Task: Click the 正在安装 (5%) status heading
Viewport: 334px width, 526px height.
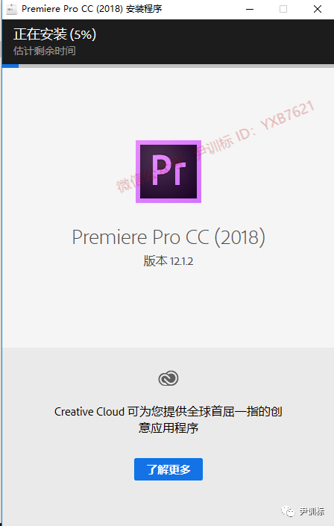Action: pos(54,34)
